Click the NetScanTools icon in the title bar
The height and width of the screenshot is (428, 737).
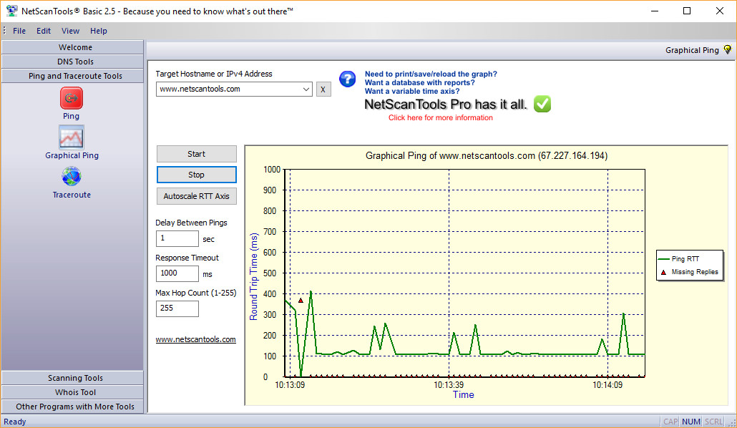tap(10, 11)
